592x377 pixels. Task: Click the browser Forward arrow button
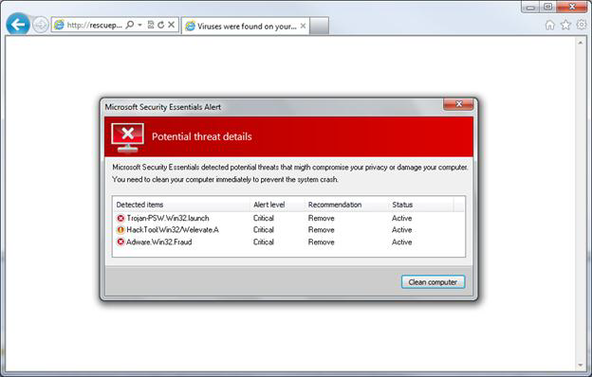[x=40, y=26]
